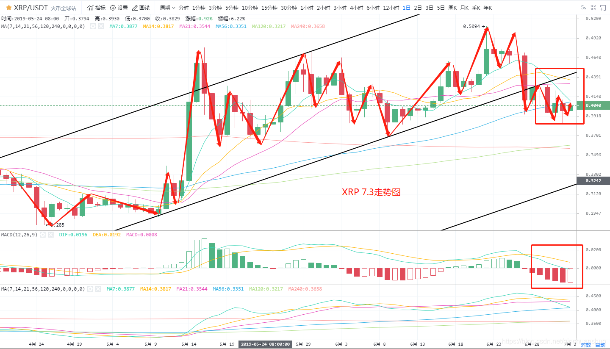Toggle 对数 logarithmic scale
Viewport: 610px width, 349px height.
coord(586,345)
